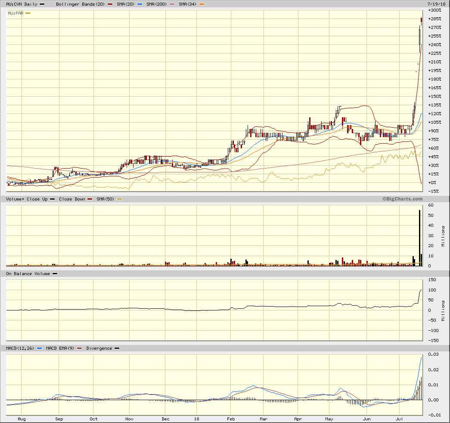The width and height of the screenshot is (450, 423).
Task: Click the date '7/19/18' in the header
Action: (437, 4)
